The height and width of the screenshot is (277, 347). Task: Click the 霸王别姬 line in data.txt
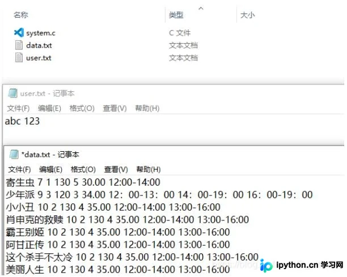coord(118,232)
